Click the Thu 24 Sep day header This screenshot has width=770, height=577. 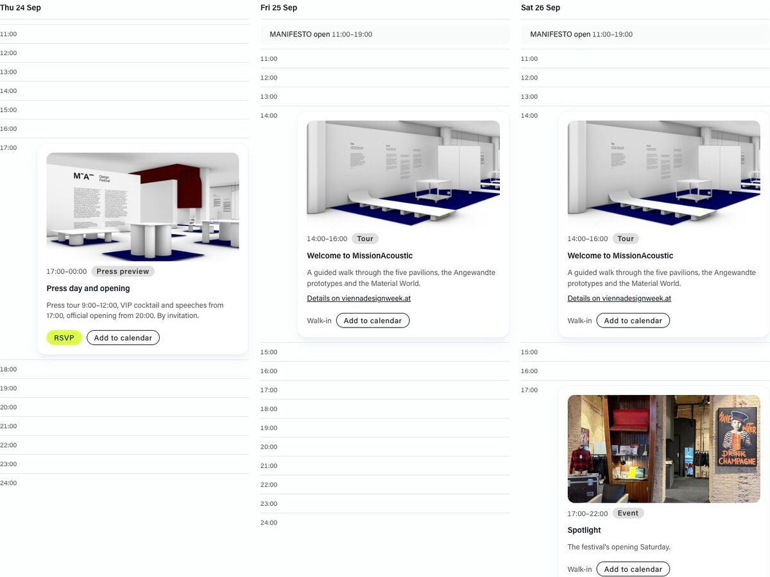(x=21, y=8)
